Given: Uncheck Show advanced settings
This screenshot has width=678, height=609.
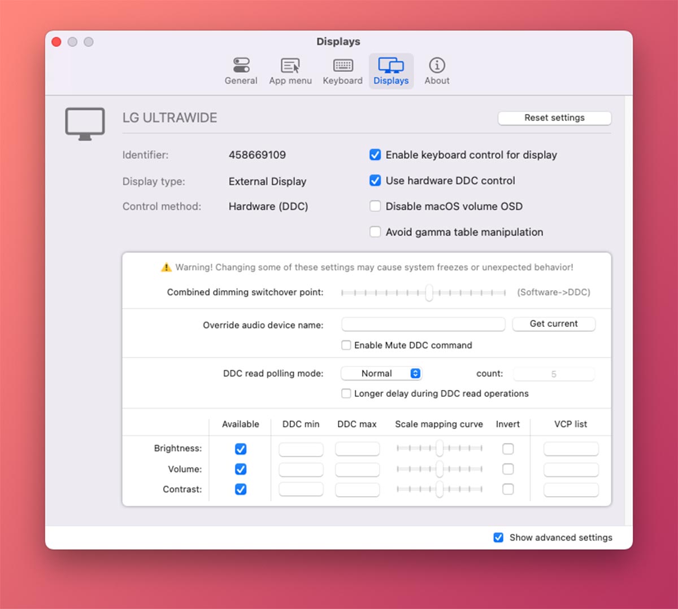Looking at the screenshot, I should point(498,537).
